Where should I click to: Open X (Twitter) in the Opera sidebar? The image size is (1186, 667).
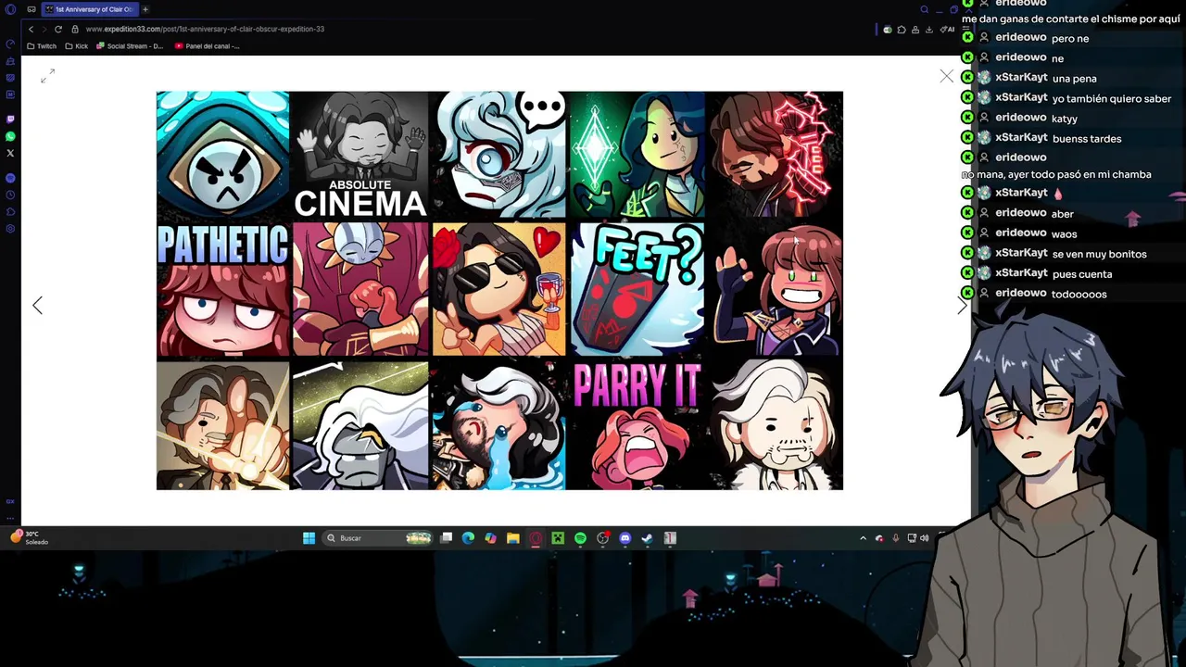pos(10,153)
